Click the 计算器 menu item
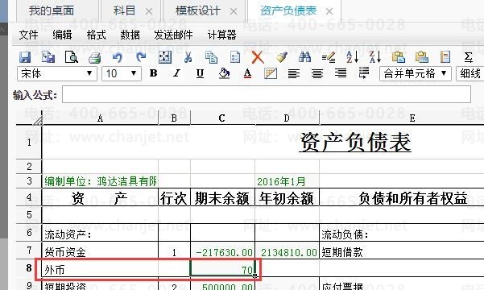 pos(221,35)
